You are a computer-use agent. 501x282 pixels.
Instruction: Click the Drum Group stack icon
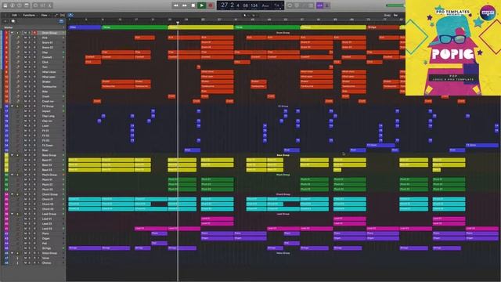tap(17, 33)
